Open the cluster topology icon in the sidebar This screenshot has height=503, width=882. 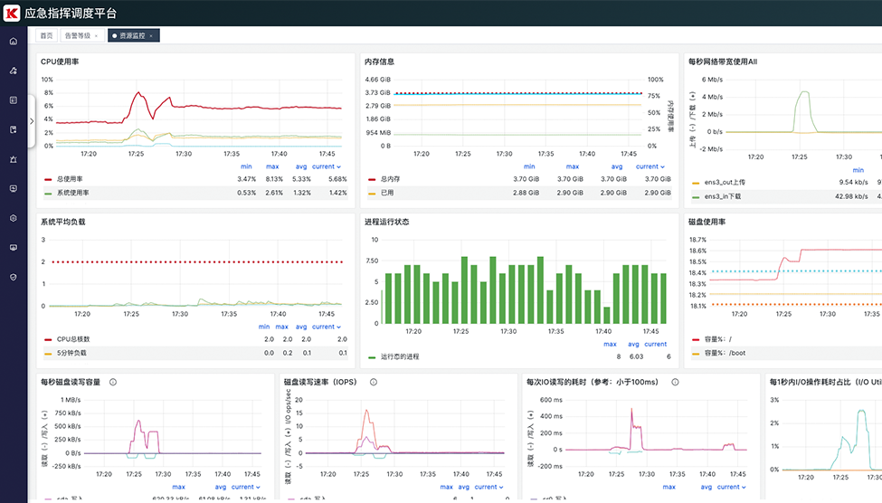pyautogui.click(x=14, y=71)
